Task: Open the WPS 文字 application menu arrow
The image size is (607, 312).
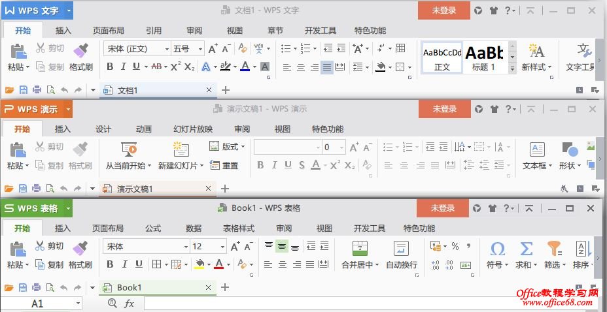Action: click(x=69, y=11)
